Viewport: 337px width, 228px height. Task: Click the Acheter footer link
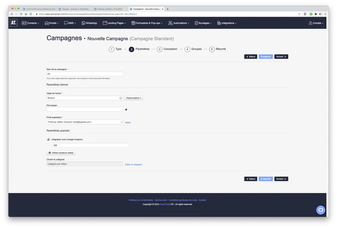tap(202, 200)
